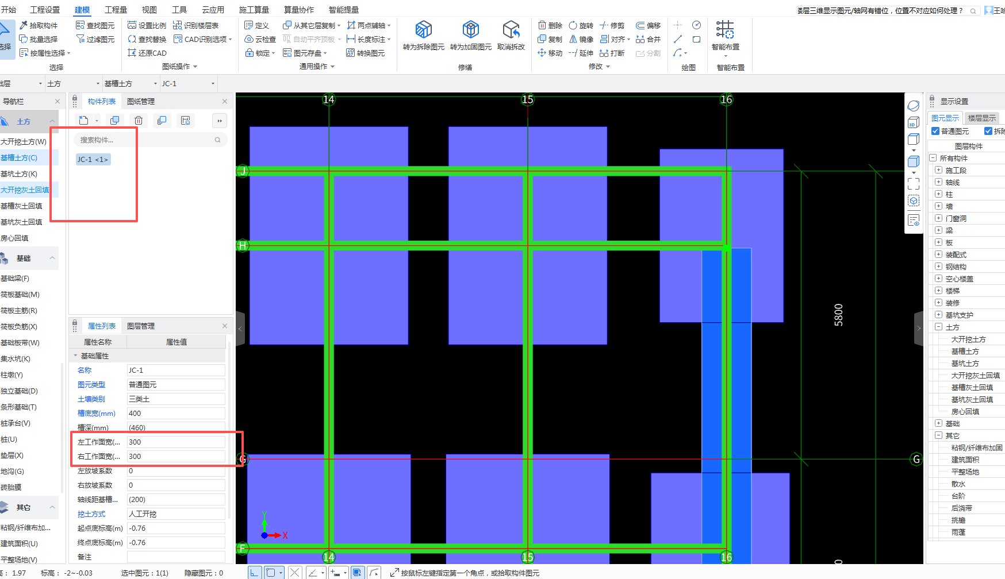Open the display settings icon below the canvas tools

pos(914,220)
